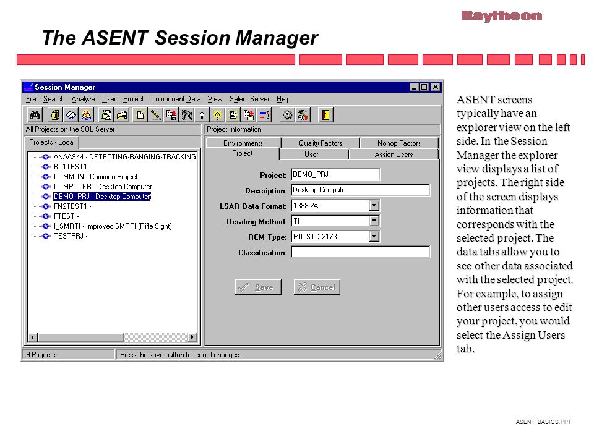The image size is (594, 445).
Task: Click the yellow file cabinet toolbar icon
Action: 56,115
